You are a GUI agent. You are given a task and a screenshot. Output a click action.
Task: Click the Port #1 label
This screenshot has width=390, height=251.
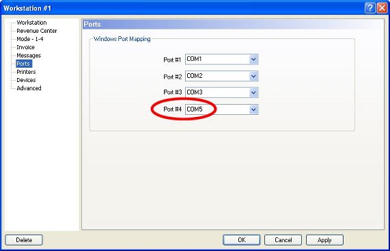[x=172, y=60]
